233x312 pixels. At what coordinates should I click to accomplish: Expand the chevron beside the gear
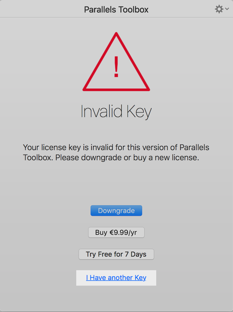pos(227,9)
